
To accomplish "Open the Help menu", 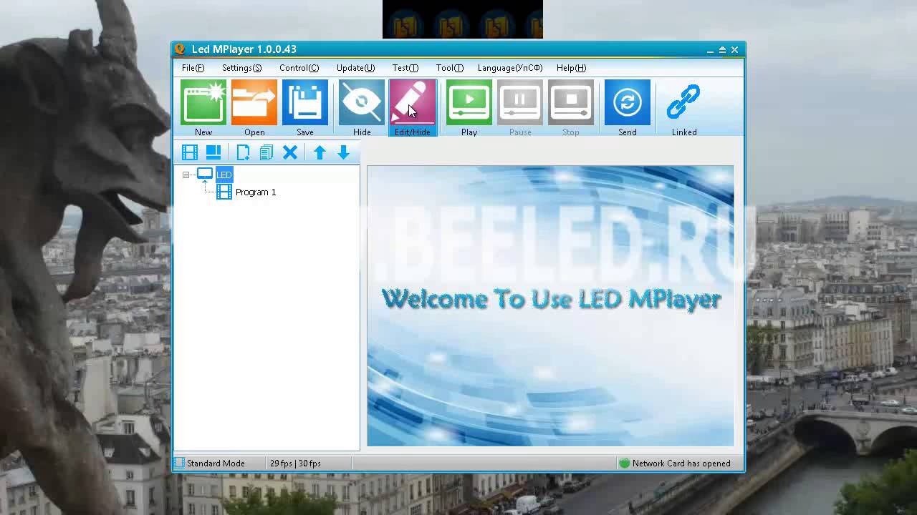I will pyautogui.click(x=572, y=68).
